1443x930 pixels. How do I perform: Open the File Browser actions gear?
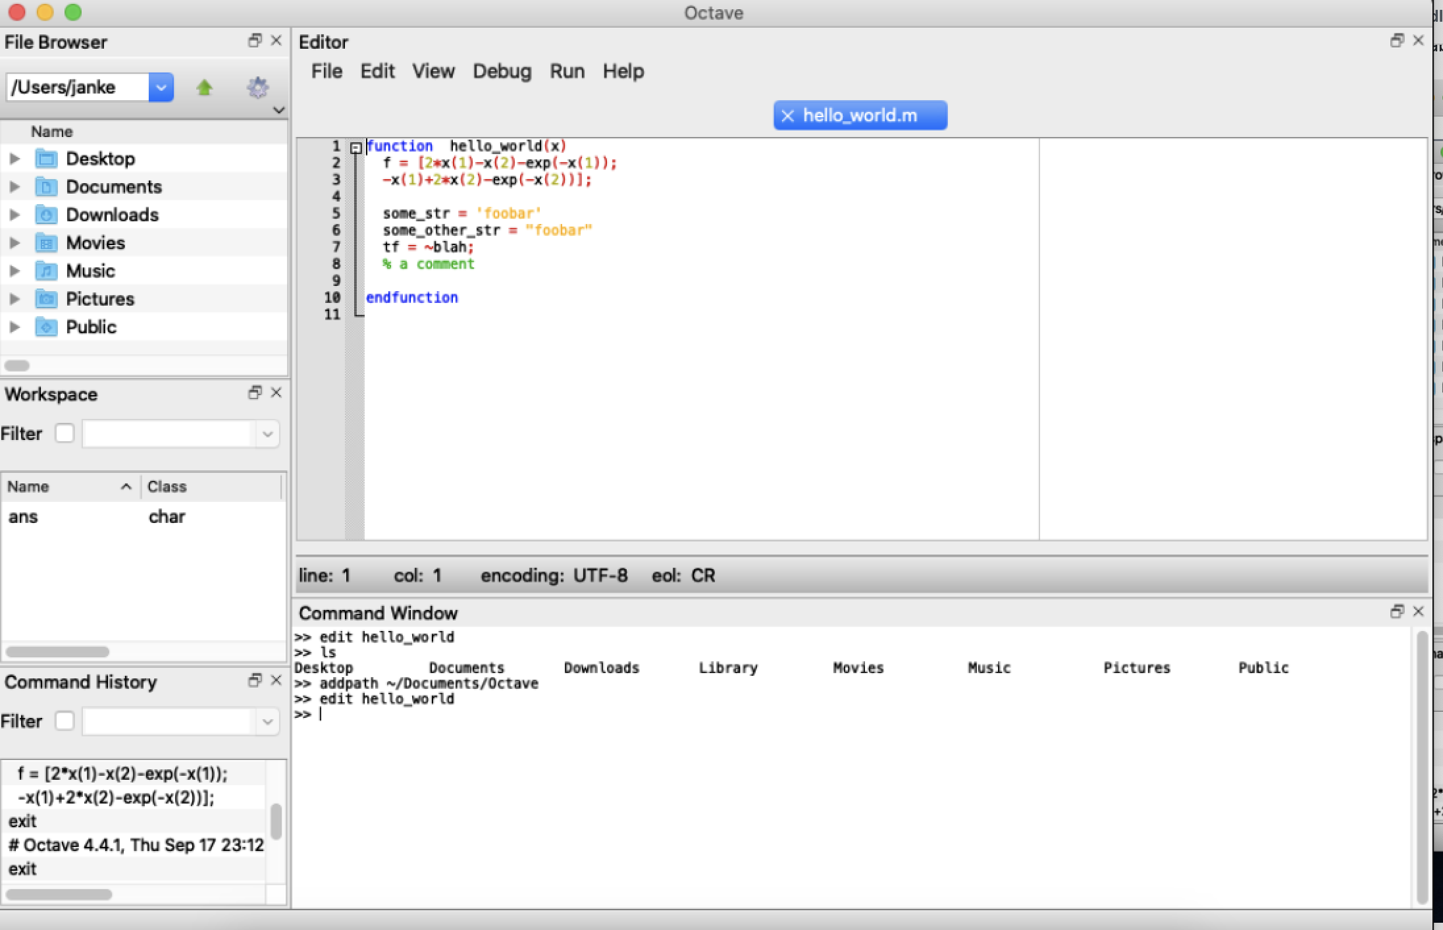click(x=258, y=87)
